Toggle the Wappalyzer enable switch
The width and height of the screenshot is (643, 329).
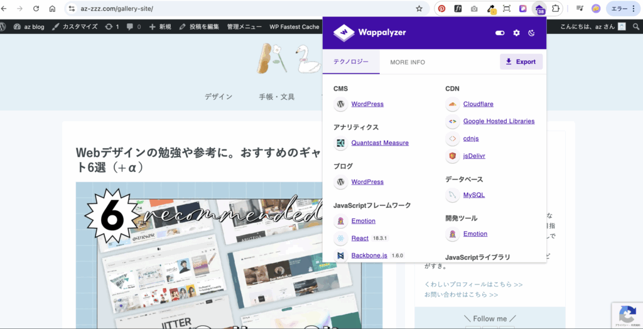pyautogui.click(x=500, y=33)
